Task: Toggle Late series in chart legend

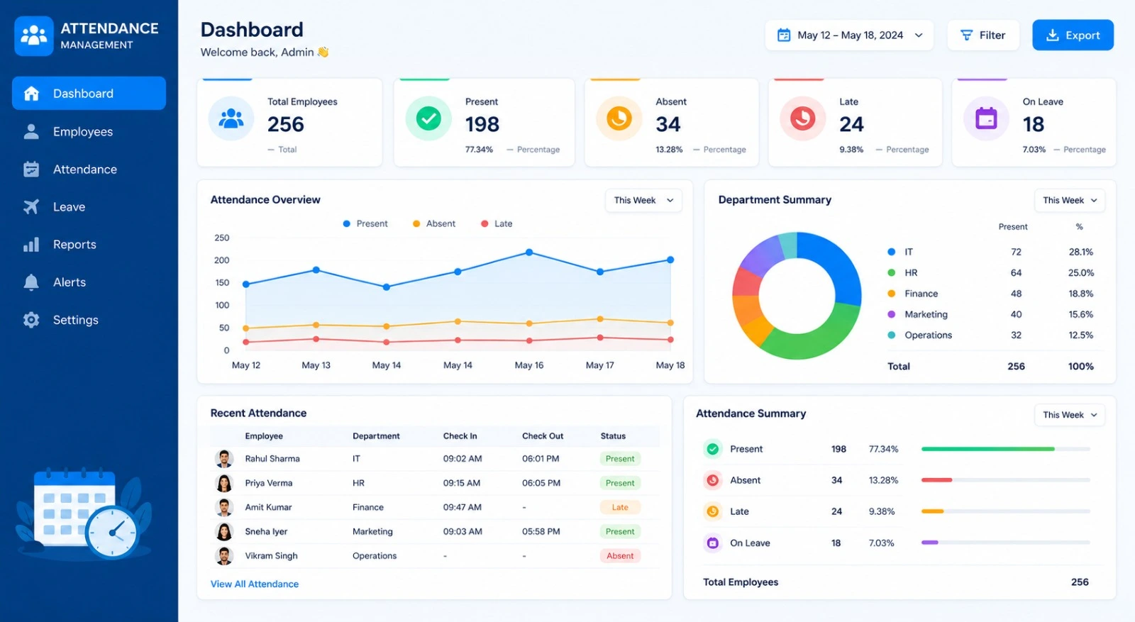Action: point(497,223)
